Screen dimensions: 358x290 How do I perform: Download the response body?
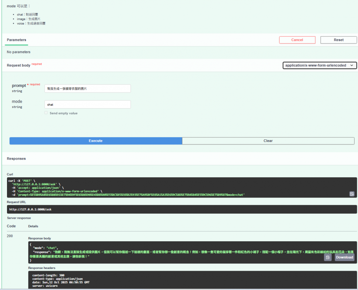coord(344,257)
